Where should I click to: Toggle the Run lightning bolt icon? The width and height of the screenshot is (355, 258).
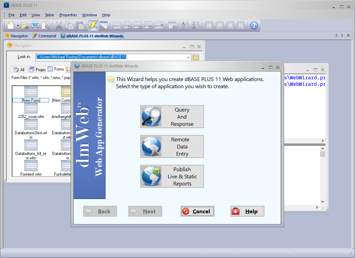pos(93,25)
